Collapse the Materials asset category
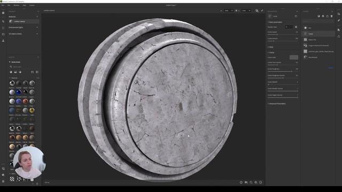 click(x=10, y=78)
